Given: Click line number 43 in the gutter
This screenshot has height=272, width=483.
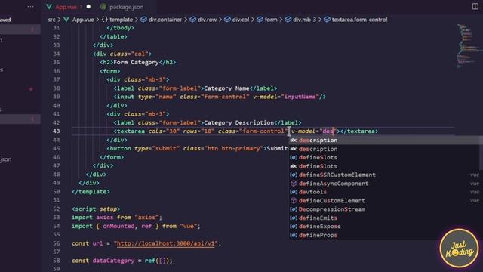Looking at the screenshot, I should (x=56, y=131).
